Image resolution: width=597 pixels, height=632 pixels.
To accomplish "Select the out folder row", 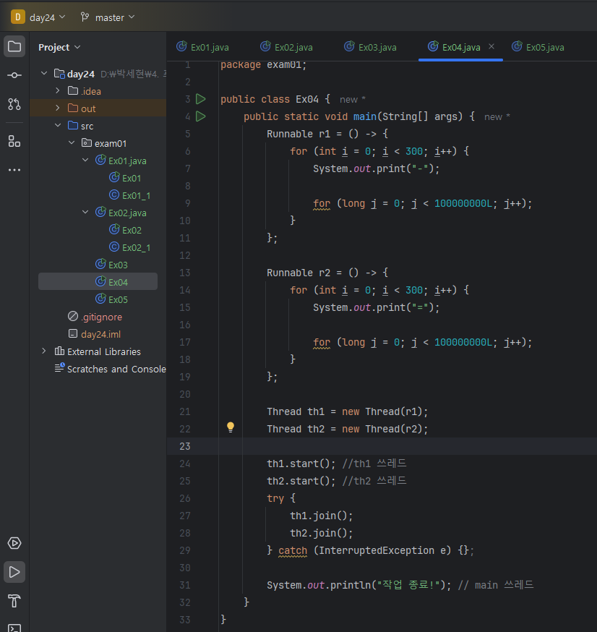I will pyautogui.click(x=98, y=108).
